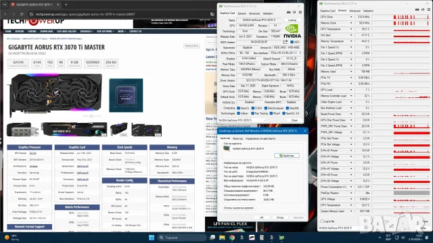Click the translate icon in the address bar
Viewport: 433px width, 243px height.
[x=212, y=14]
